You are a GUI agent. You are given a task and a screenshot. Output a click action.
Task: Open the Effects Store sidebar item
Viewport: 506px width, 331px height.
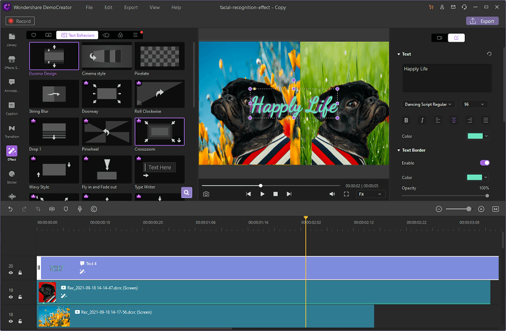pos(11,62)
